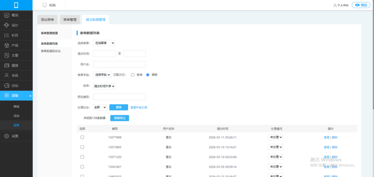Switch to the 添加表单 tab
Screen dimensions: 374x177
coord(47,20)
